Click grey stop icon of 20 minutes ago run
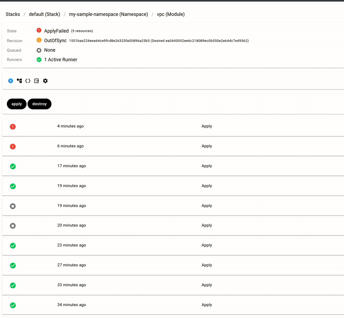344x318 pixels. 13,226
